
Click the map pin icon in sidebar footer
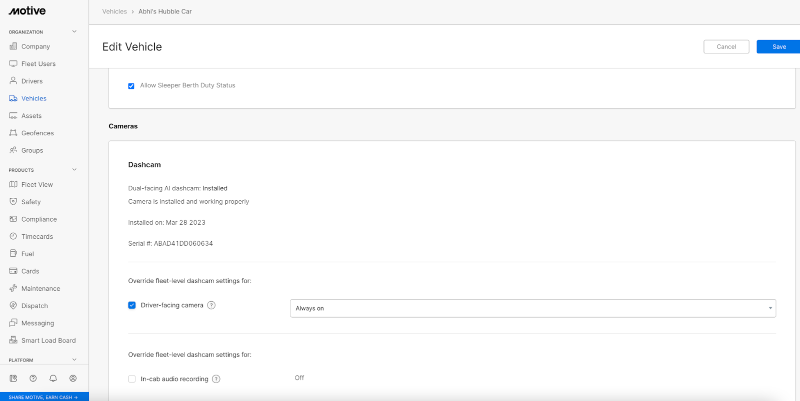pyautogui.click(x=13, y=379)
